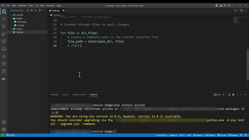The image size is (249, 140).
Task: Open the Search view in activity bar
Action: (x=4, y=19)
